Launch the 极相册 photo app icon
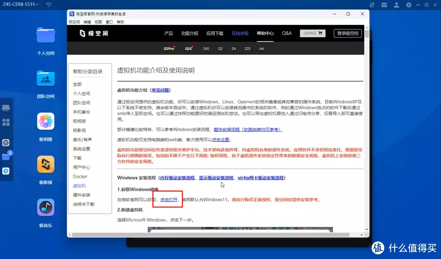The height and width of the screenshot is (259, 441). click(46, 121)
